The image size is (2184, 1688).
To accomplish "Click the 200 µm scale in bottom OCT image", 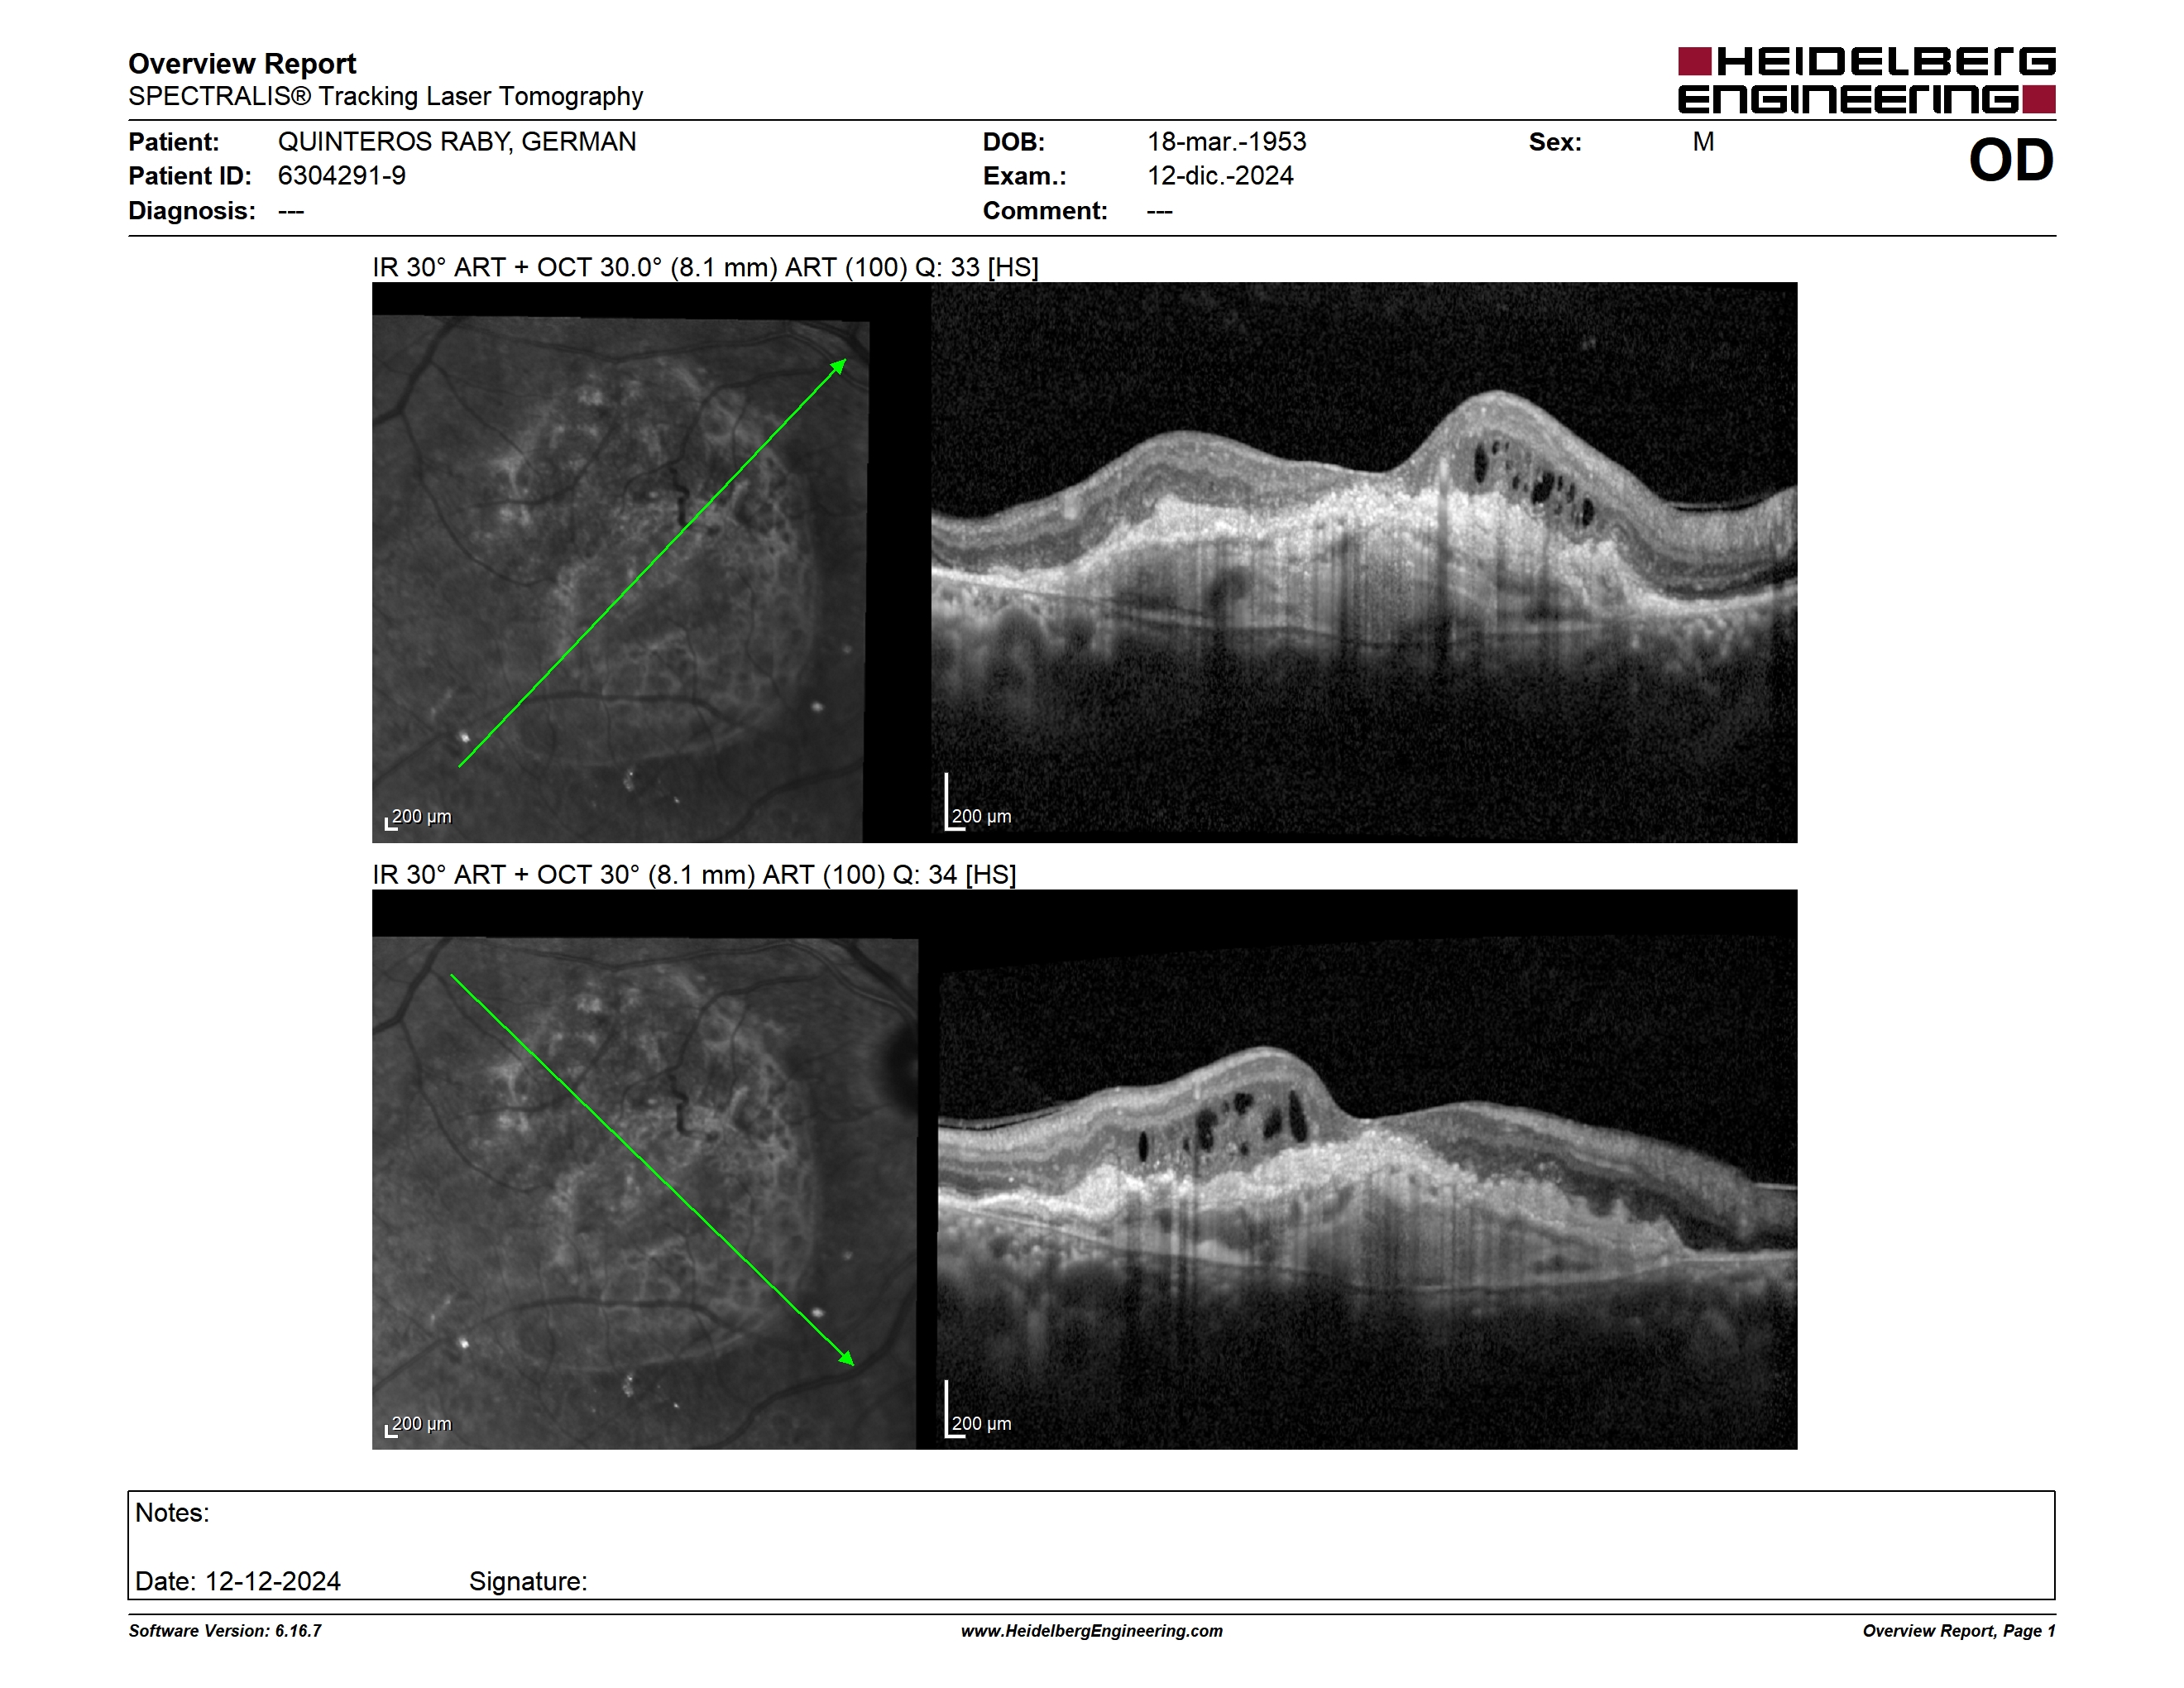I will tap(979, 1410).
